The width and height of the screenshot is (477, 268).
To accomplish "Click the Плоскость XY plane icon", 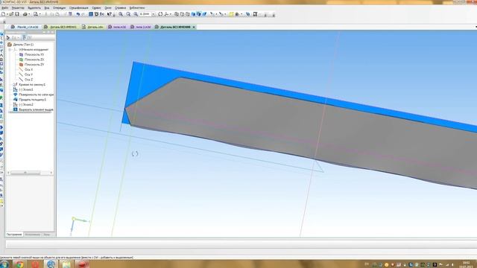I will [22, 54].
